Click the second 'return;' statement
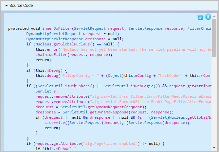Screen dimensions: 219x152 coord(52,128)
